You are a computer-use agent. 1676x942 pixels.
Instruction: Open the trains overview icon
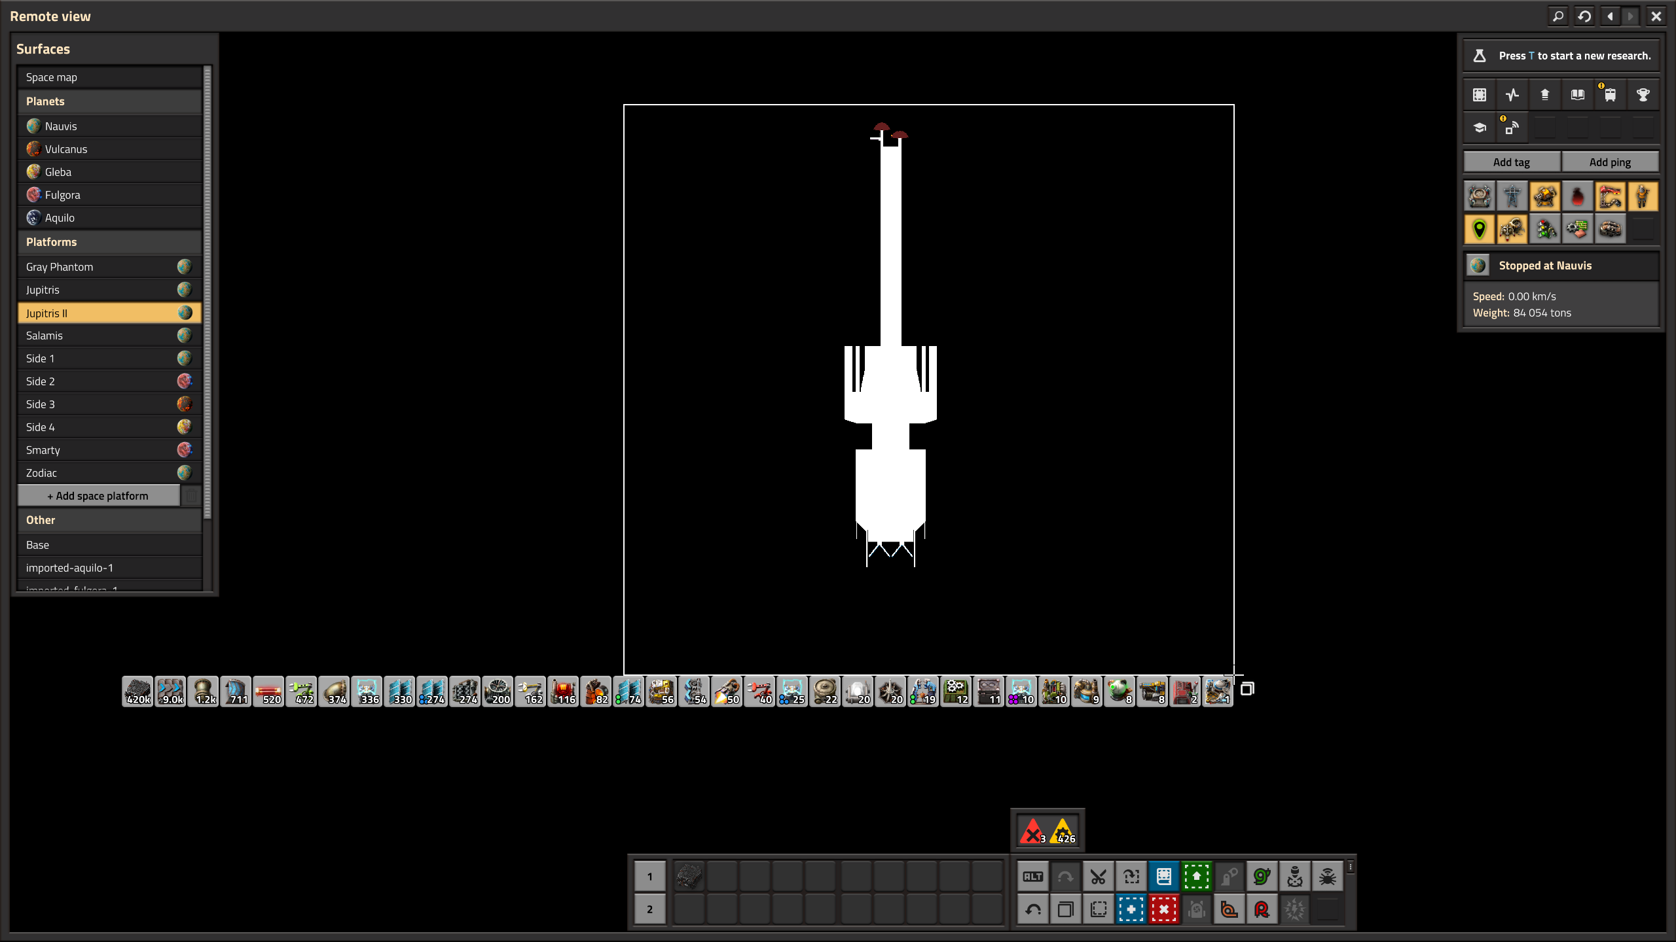(x=1610, y=95)
